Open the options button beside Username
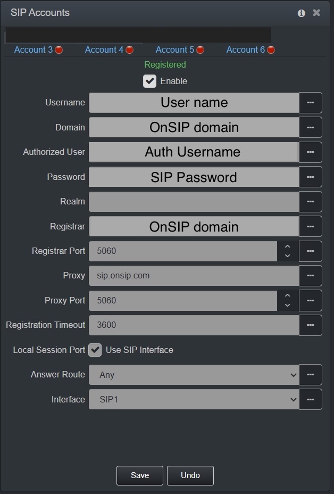Viewport: 334px width, 494px height. [311, 103]
